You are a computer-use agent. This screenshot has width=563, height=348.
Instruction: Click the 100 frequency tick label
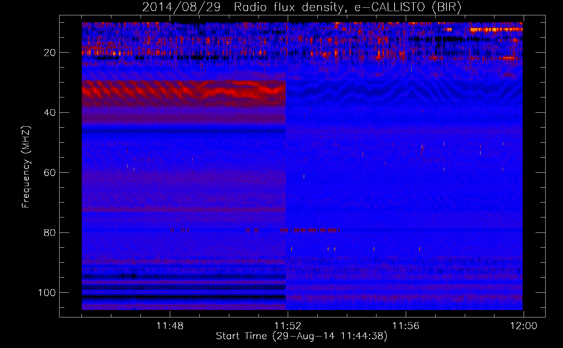pos(47,293)
